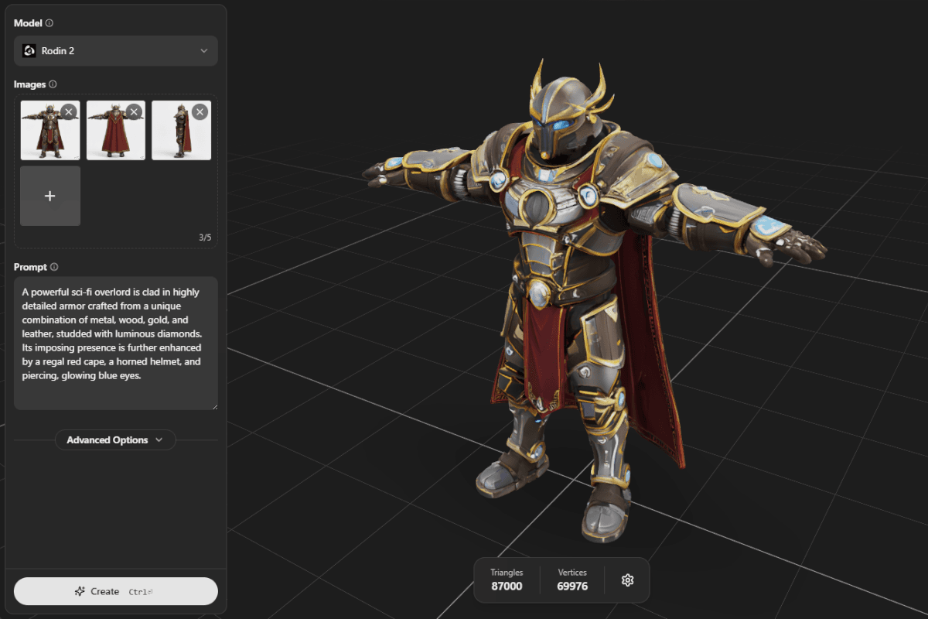Click the Rodin logo inside the Model selector
This screenshot has width=928, height=619.
click(29, 50)
